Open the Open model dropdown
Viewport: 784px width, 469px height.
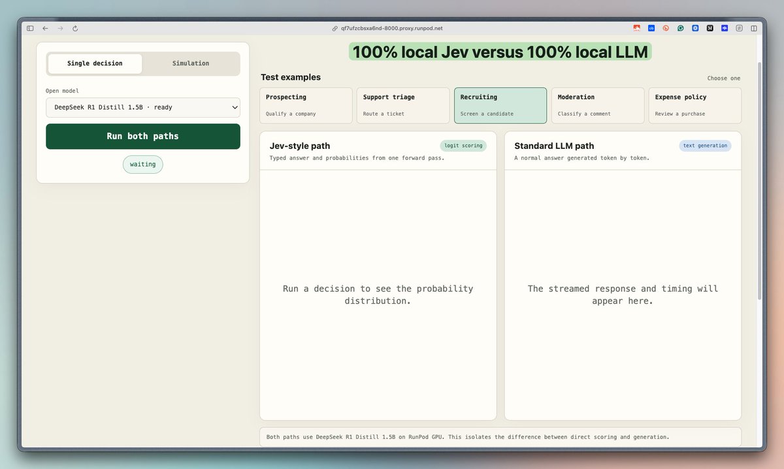point(143,107)
